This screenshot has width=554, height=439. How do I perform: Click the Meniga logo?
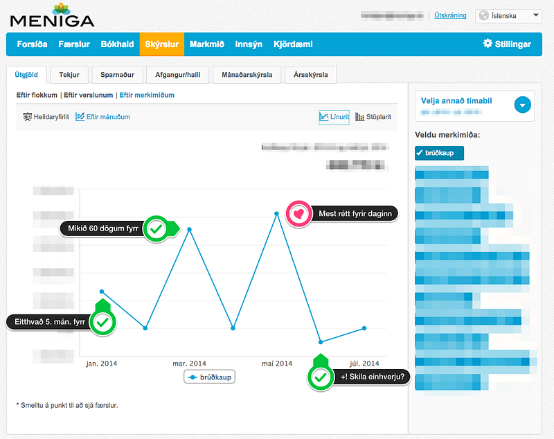click(53, 15)
